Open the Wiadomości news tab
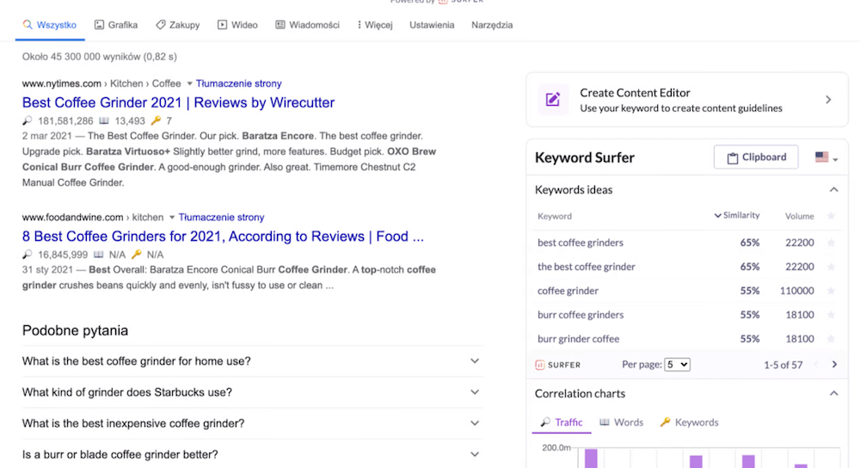 (x=307, y=25)
